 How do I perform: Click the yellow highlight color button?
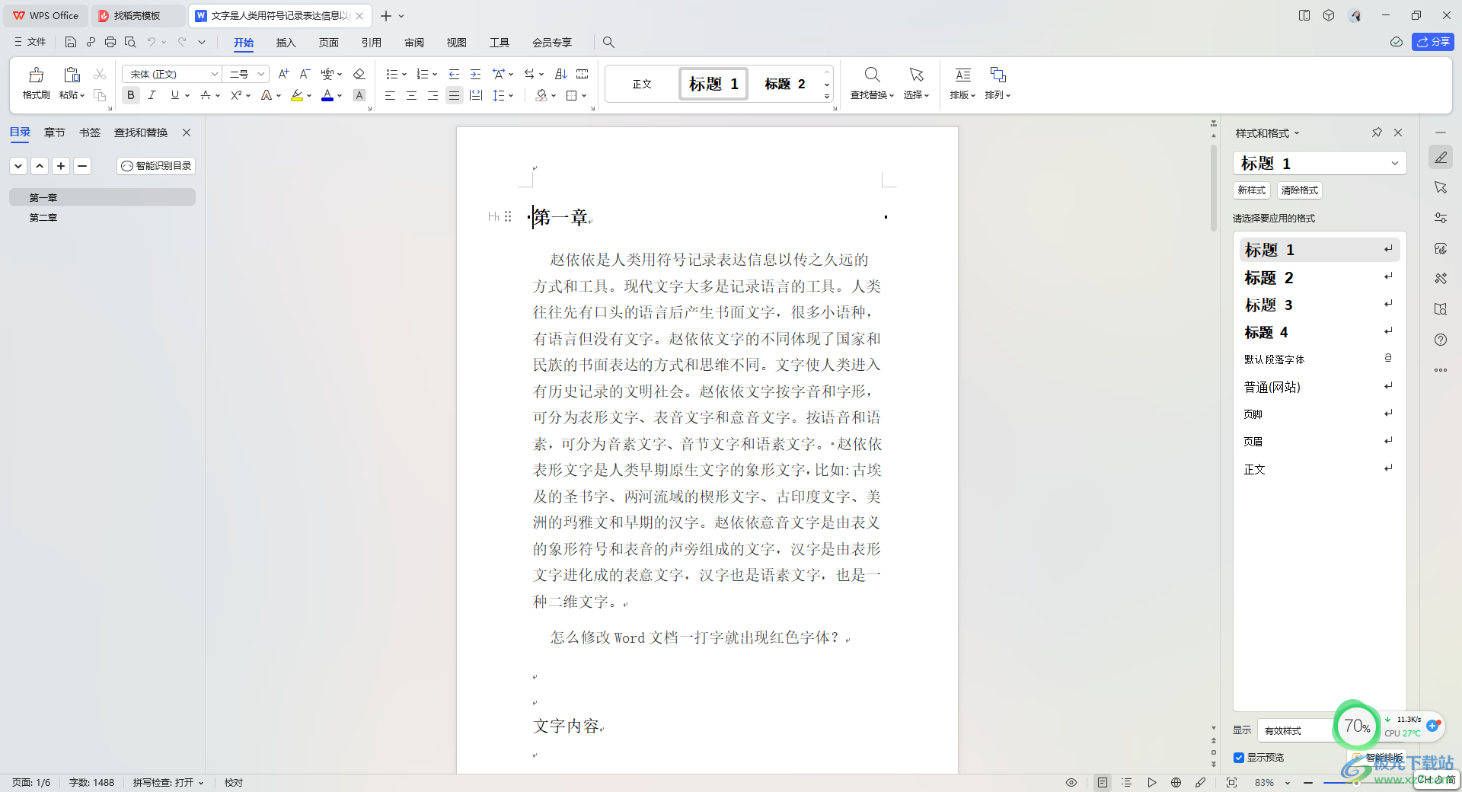[x=297, y=95]
